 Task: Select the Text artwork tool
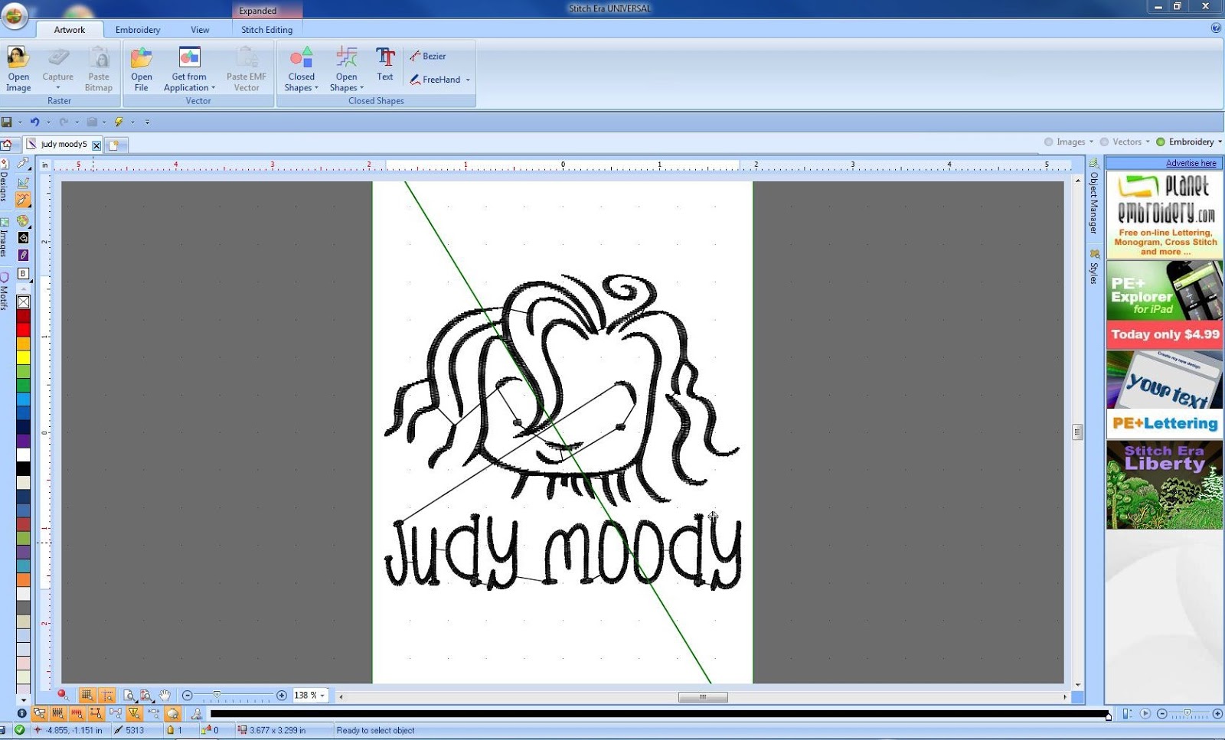tap(385, 64)
